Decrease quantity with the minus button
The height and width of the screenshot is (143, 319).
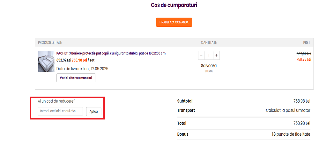[x=201, y=55]
